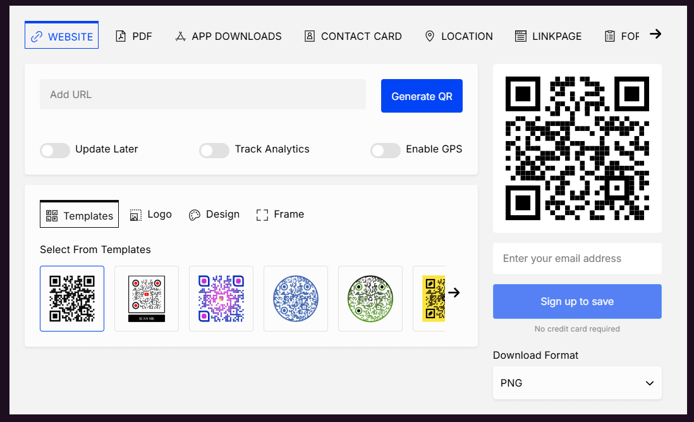Choose the green circular QR template
Viewport: 694px width, 422px height.
[370, 299]
